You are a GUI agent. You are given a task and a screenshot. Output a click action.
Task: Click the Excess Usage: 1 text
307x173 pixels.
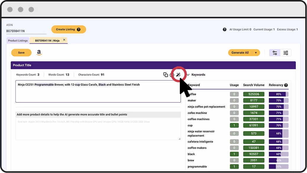287,30
